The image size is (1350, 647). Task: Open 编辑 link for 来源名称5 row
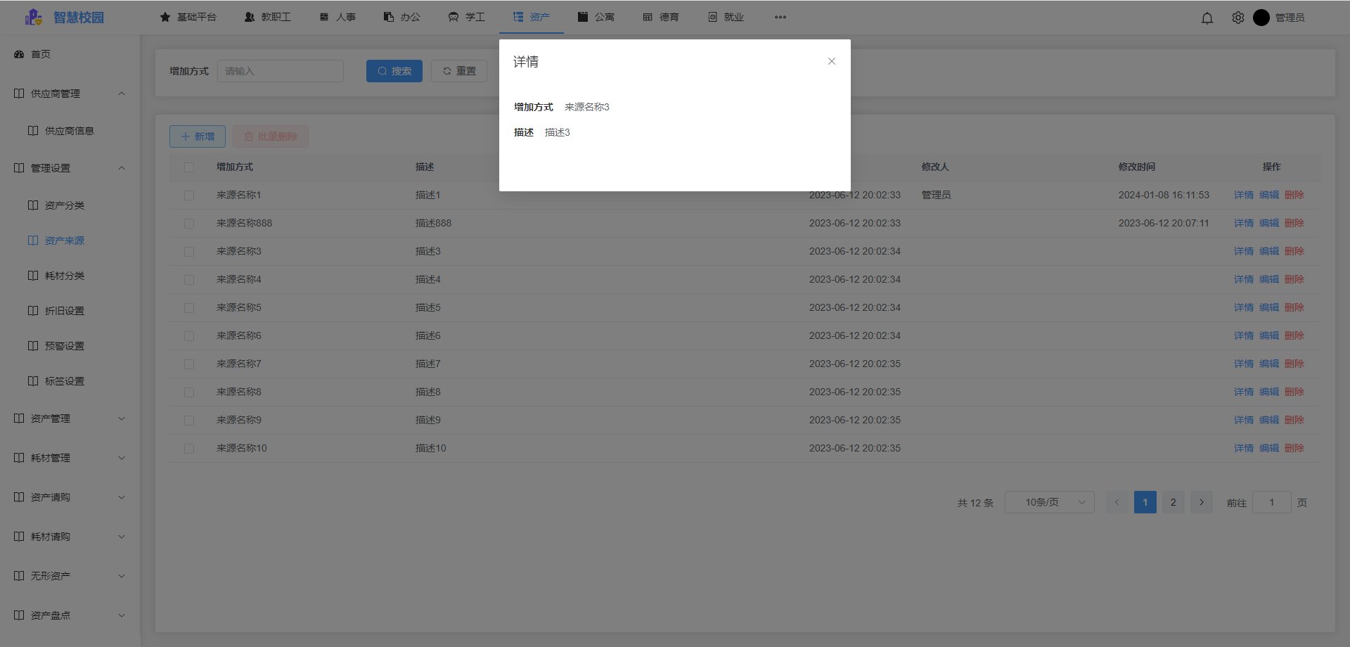[x=1269, y=307]
